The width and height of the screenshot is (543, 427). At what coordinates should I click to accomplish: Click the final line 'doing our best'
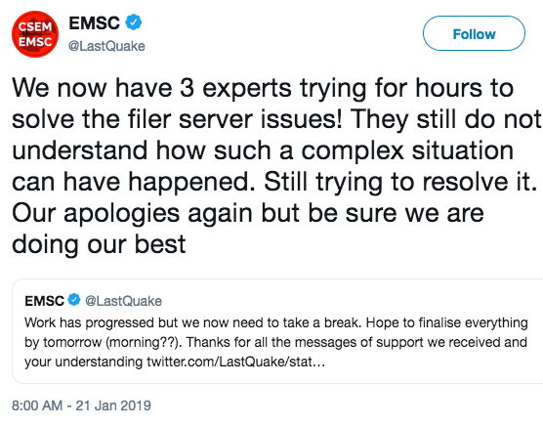[x=99, y=244]
